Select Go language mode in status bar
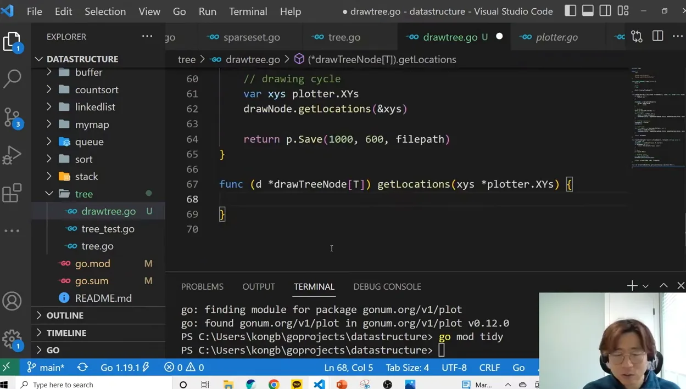 coord(518,368)
